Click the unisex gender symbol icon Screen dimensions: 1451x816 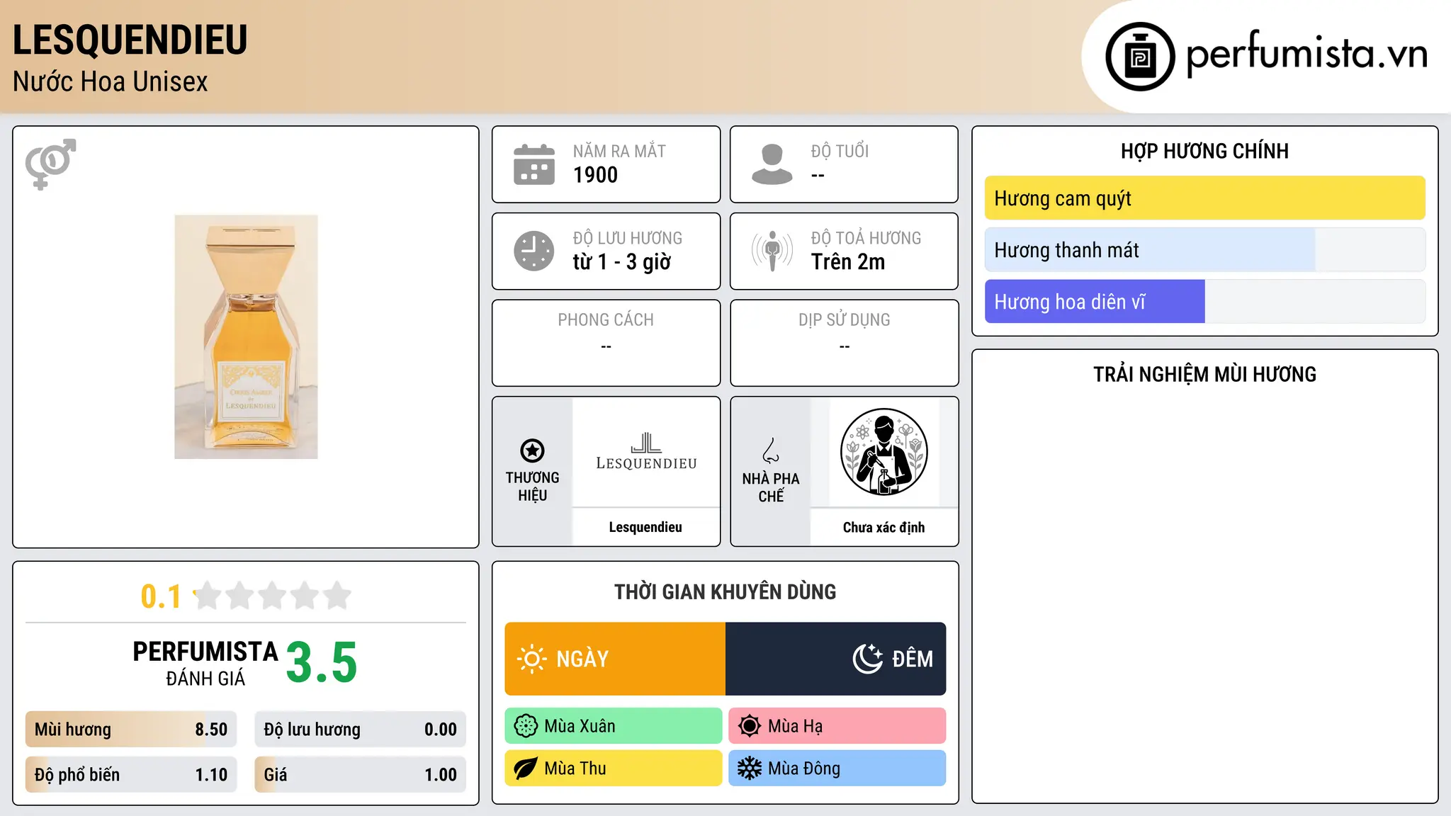click(50, 164)
